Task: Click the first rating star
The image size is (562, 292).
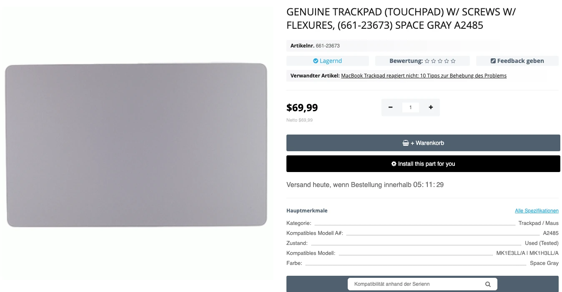Action: (x=427, y=61)
